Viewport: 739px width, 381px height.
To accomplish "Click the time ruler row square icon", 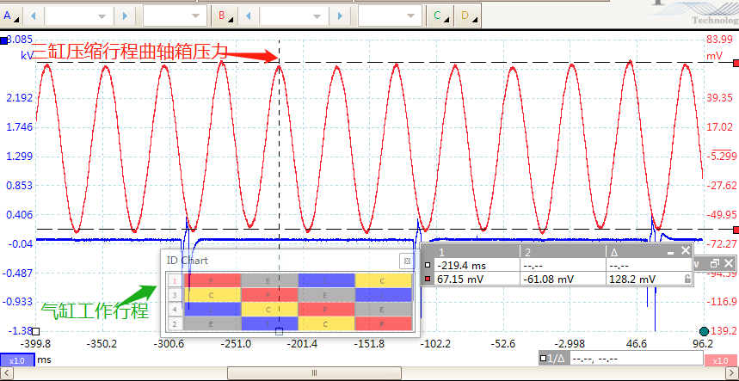I will (x=428, y=265).
